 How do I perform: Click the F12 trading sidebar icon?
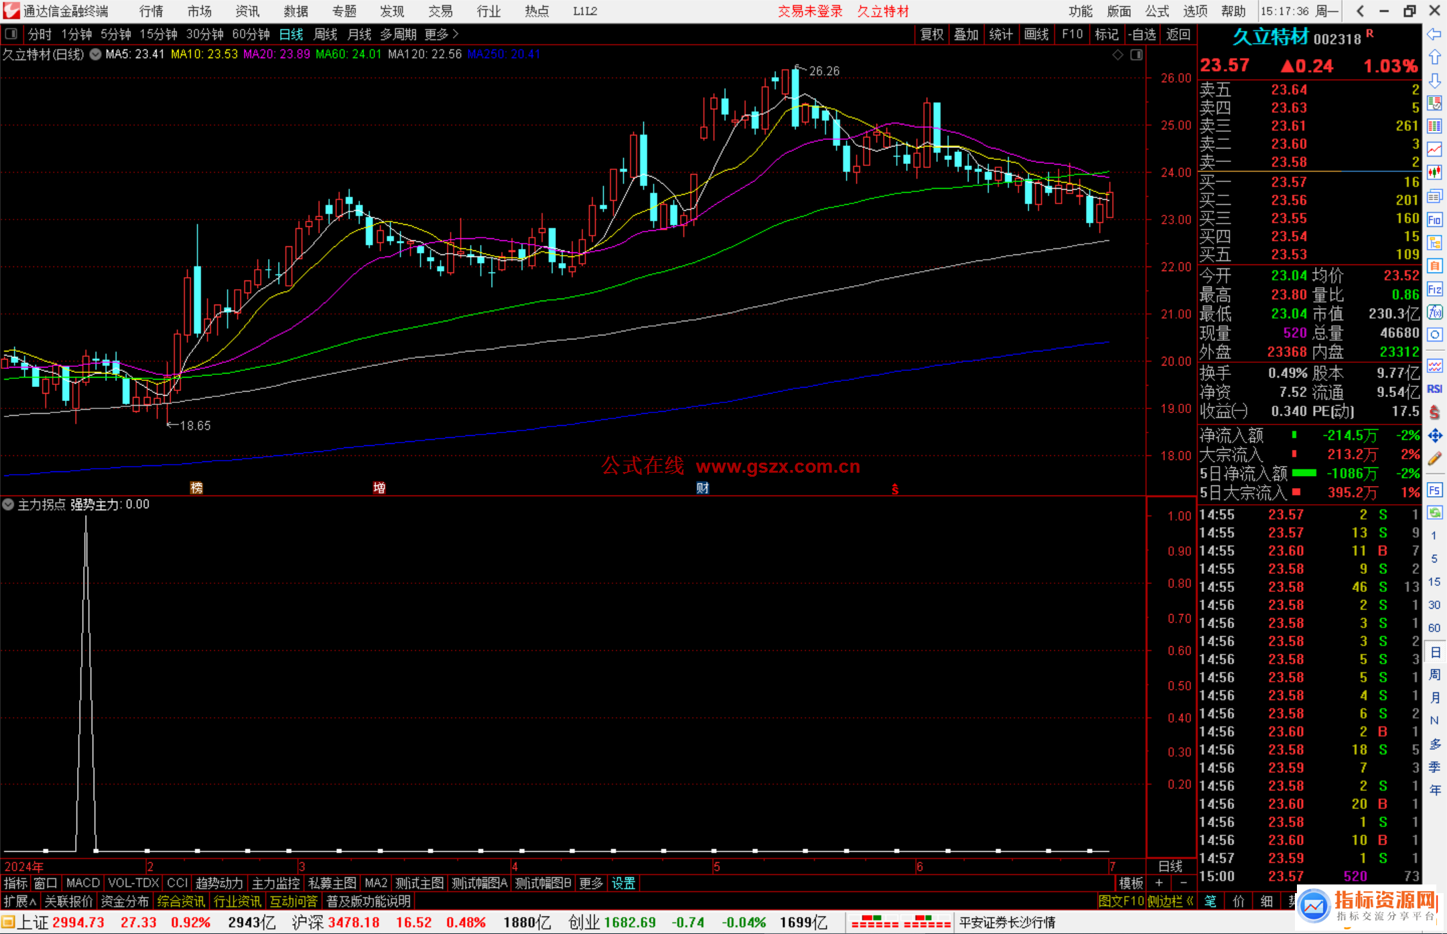(x=1434, y=289)
